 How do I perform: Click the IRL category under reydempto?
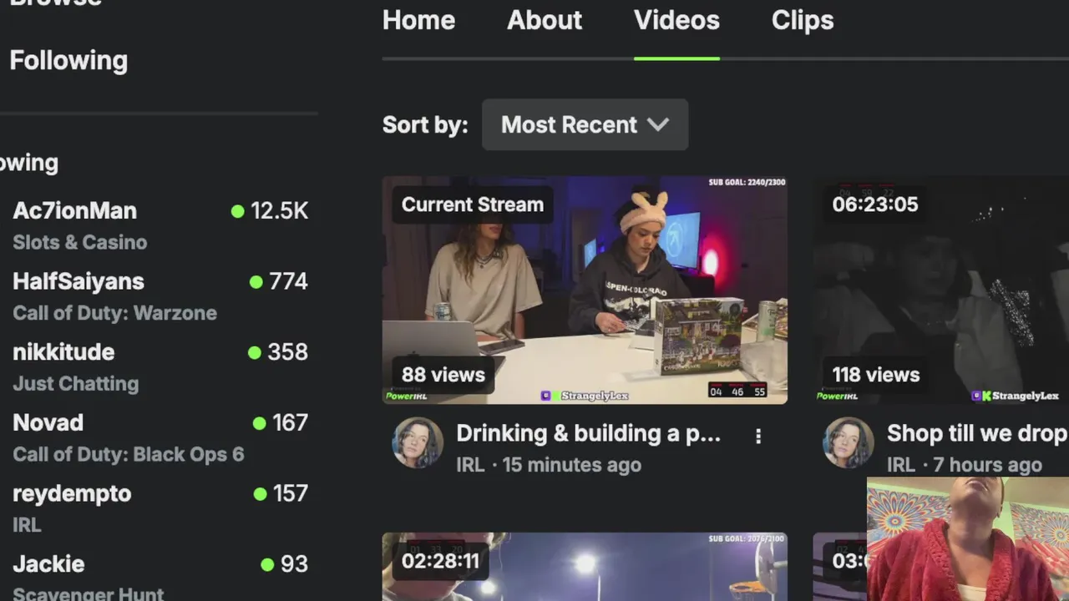27,525
